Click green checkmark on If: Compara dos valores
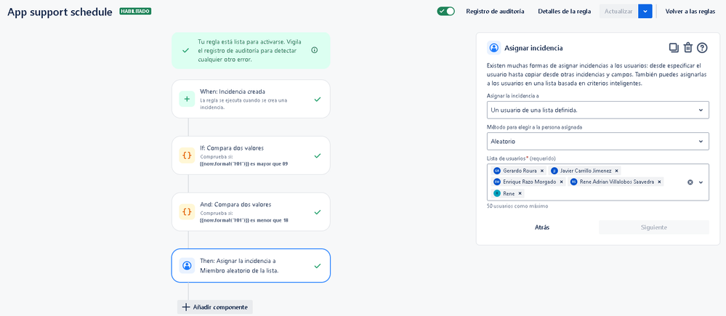 click(317, 156)
